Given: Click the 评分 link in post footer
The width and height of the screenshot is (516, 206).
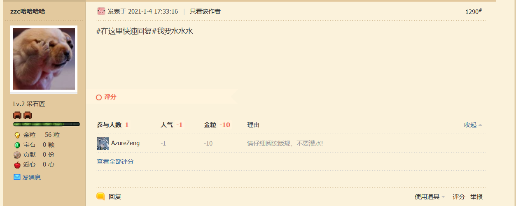Looking at the screenshot, I should 459,197.
